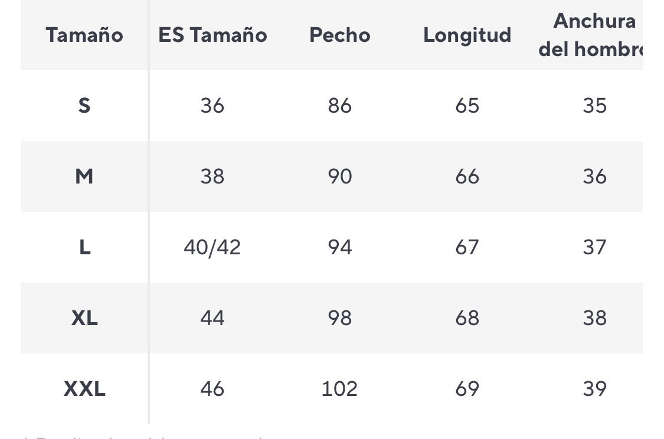Click ES size 46 cell
Image resolution: width=664 pixels, height=439 pixels.
pyautogui.click(x=212, y=389)
